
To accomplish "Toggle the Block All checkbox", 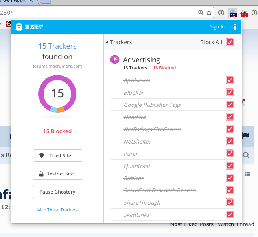I will pyautogui.click(x=230, y=42).
